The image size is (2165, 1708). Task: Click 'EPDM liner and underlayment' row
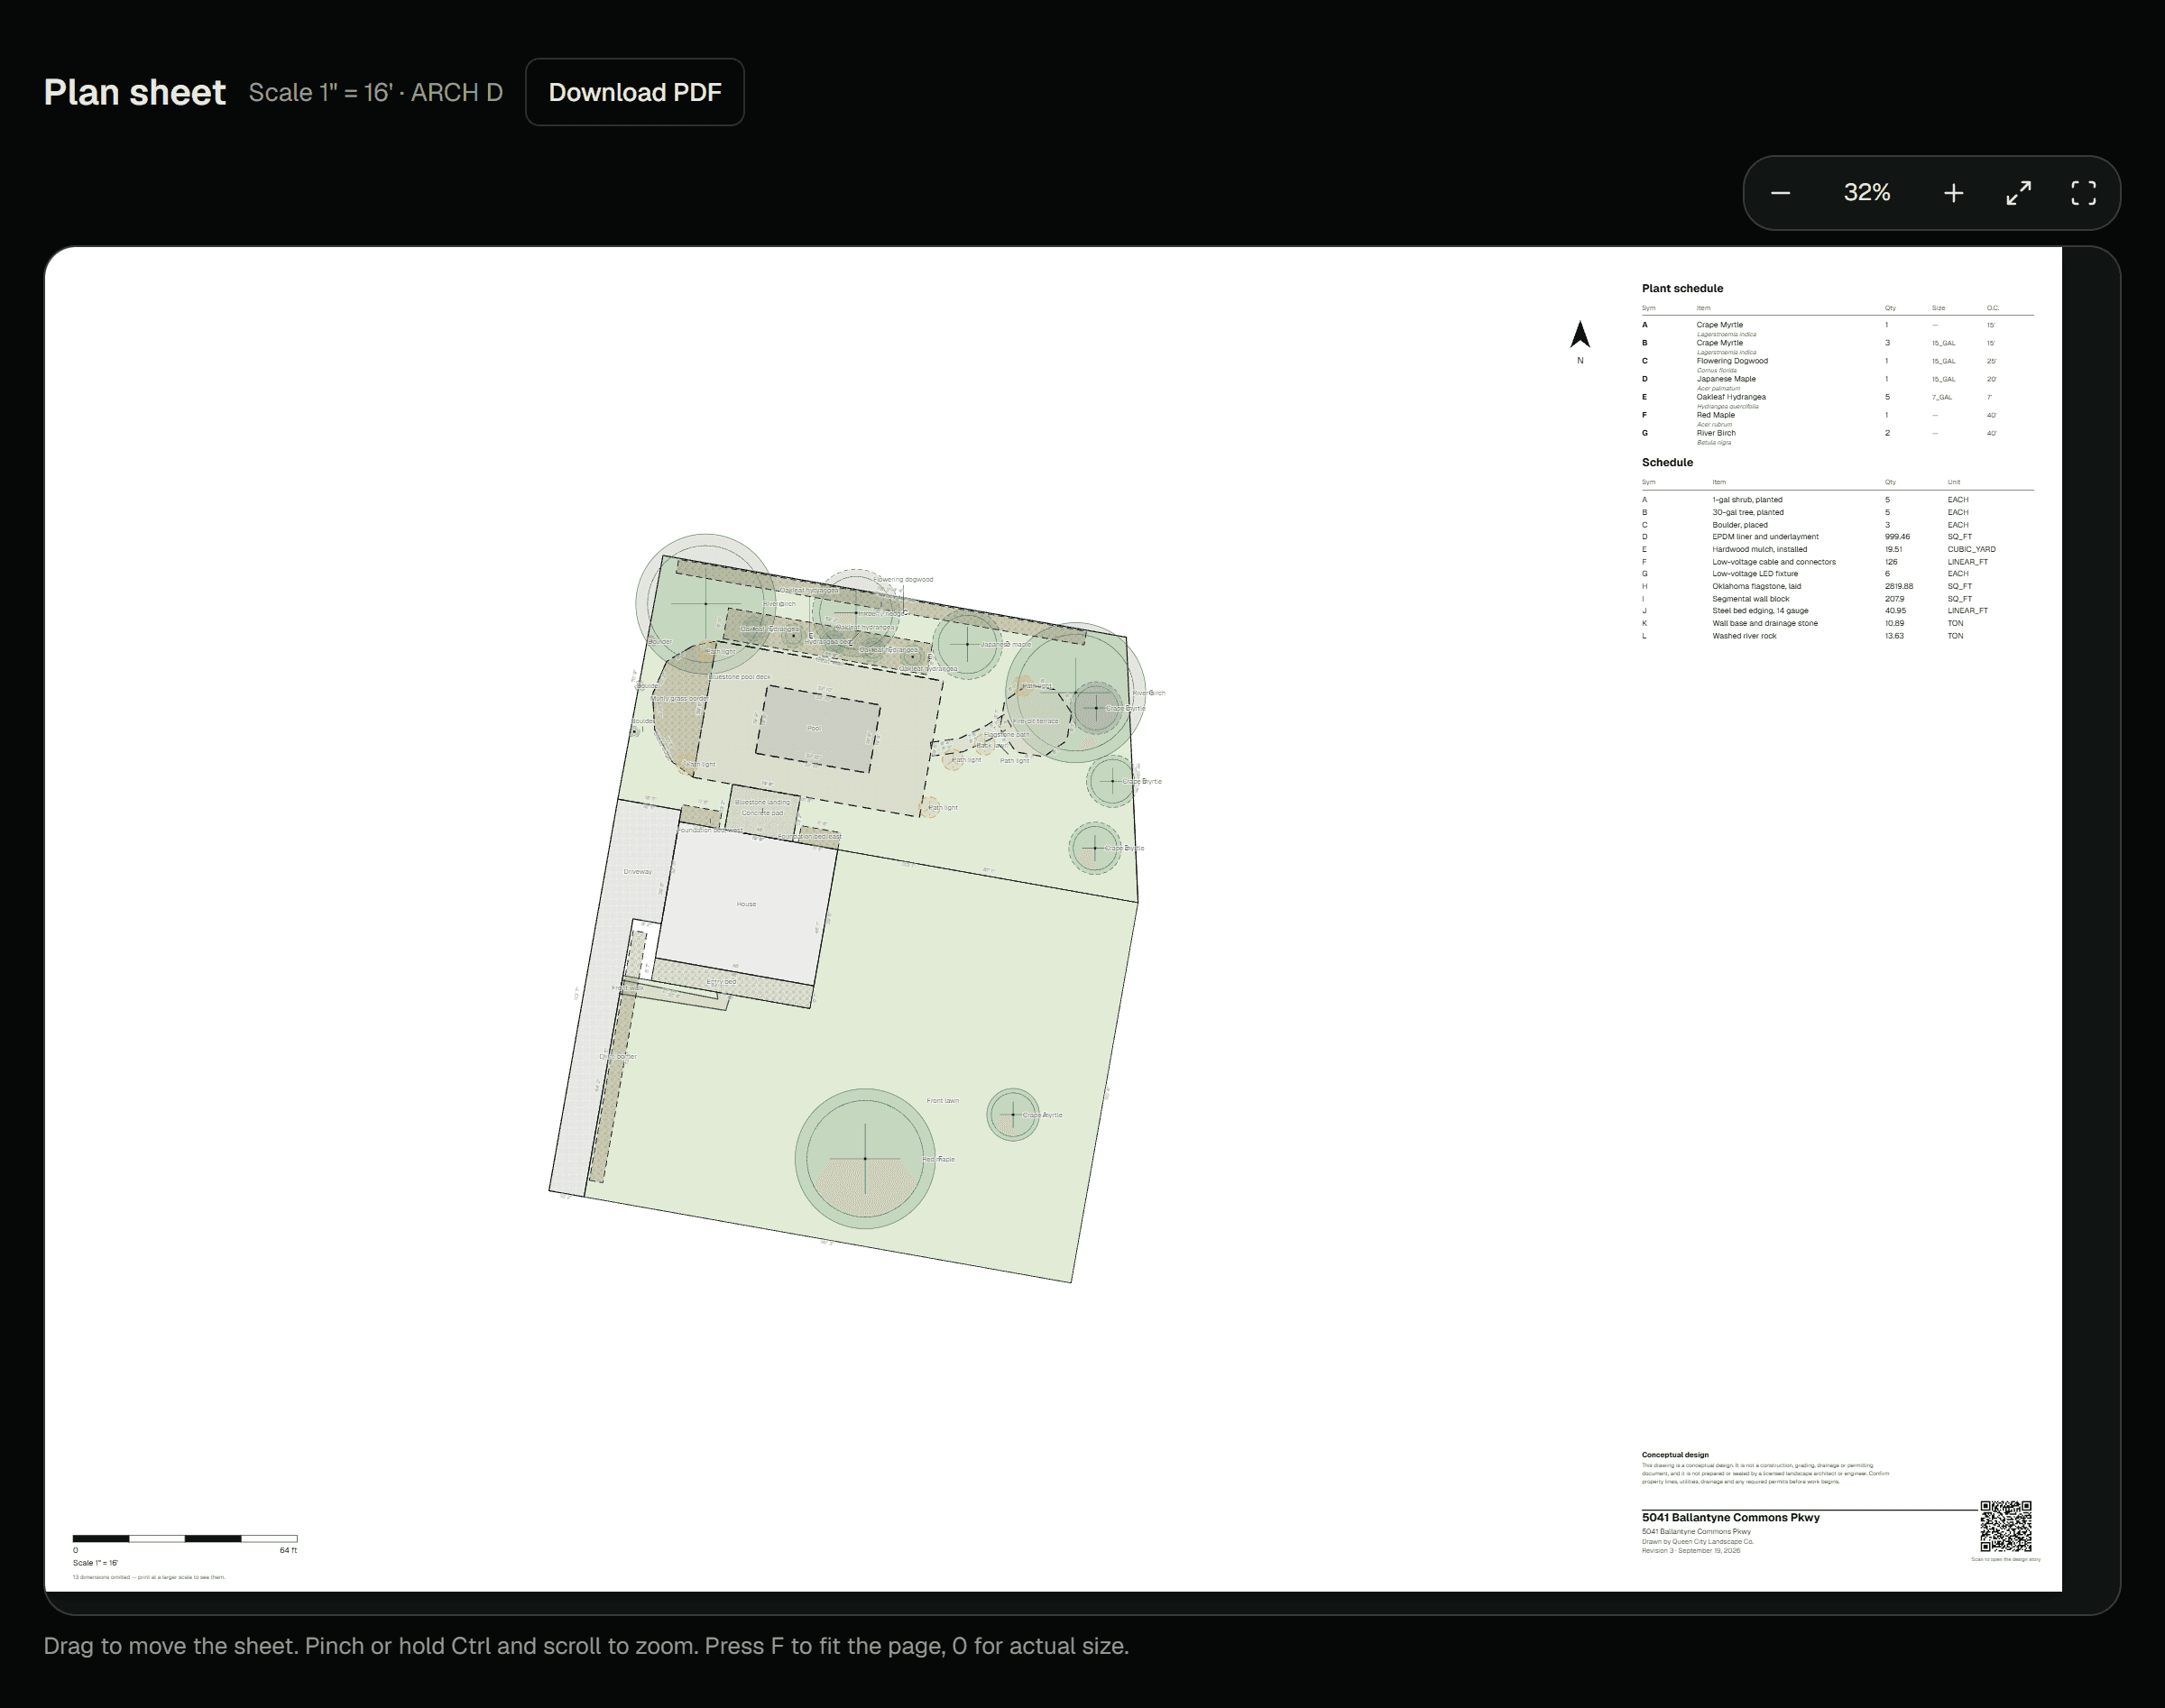(1837, 537)
